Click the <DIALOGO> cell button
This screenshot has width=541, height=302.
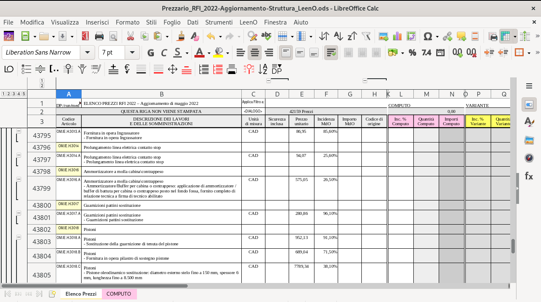pos(253,111)
